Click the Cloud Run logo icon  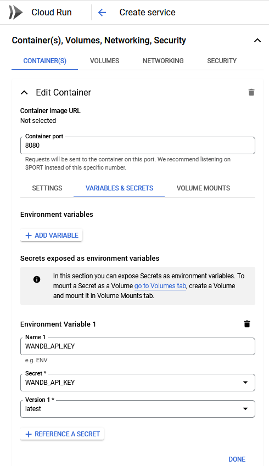coord(15,12)
